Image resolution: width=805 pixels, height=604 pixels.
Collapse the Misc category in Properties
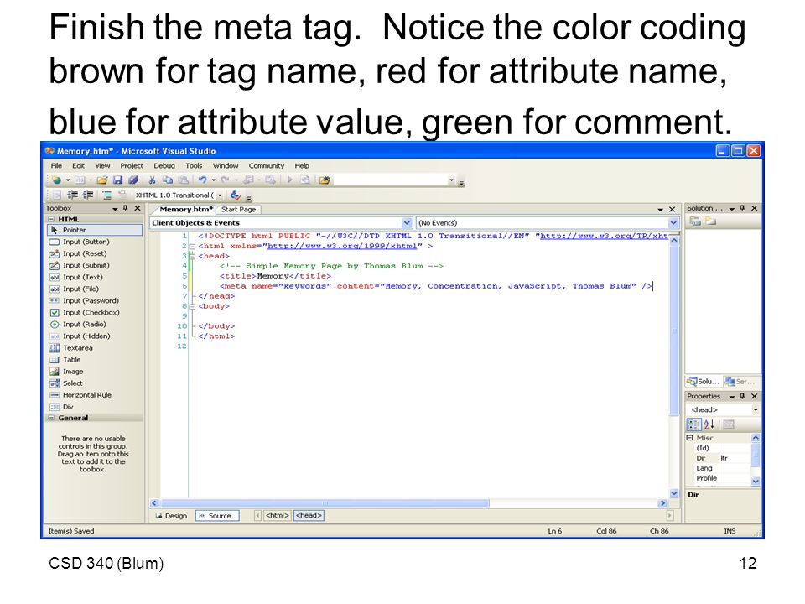pos(690,438)
